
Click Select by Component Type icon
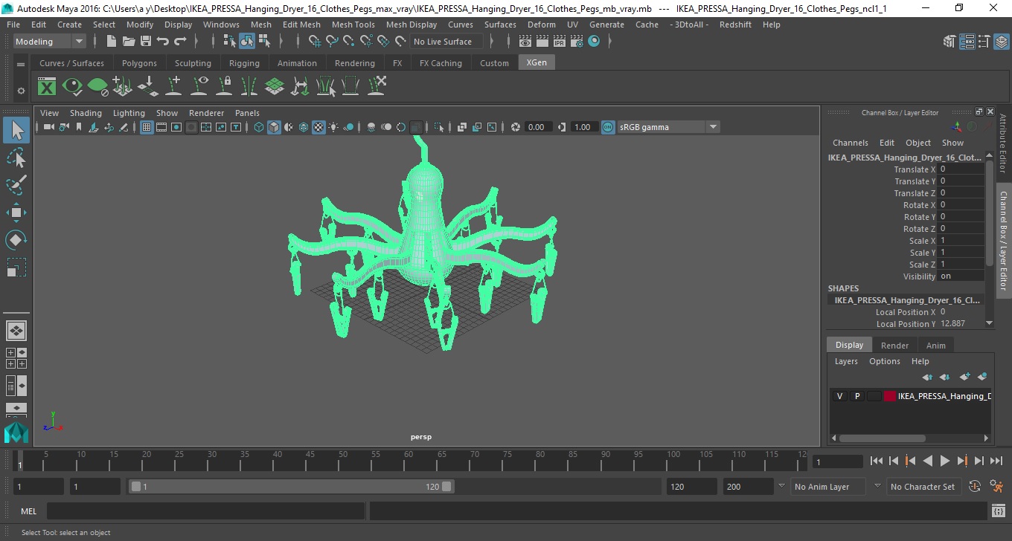264,42
